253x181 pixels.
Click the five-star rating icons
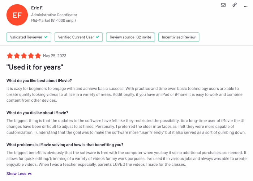[x=24, y=56]
